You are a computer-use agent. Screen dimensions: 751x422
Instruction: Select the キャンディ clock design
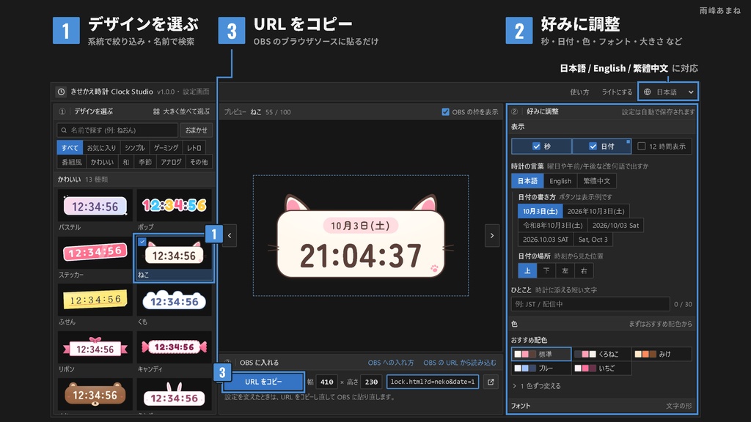[x=174, y=352]
